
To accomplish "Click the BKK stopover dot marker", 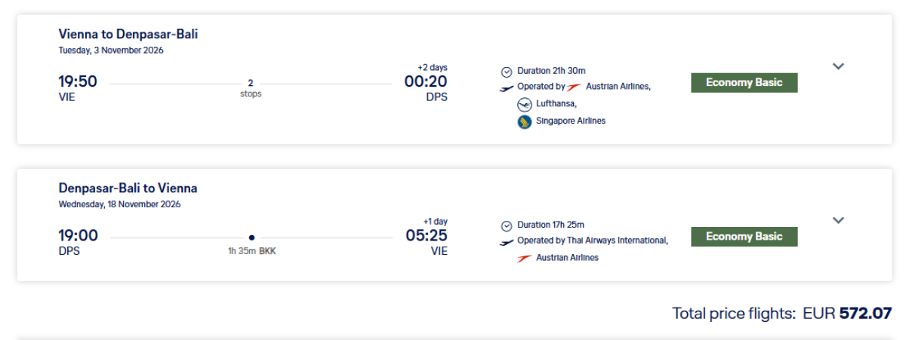I will coord(251,237).
